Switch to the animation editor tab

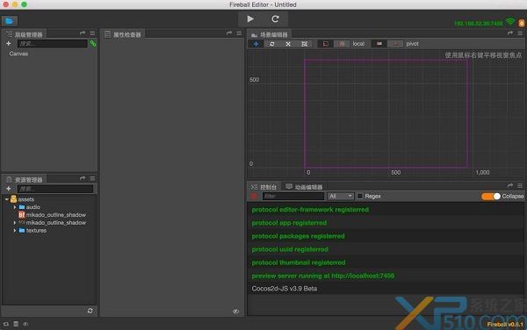304,187
